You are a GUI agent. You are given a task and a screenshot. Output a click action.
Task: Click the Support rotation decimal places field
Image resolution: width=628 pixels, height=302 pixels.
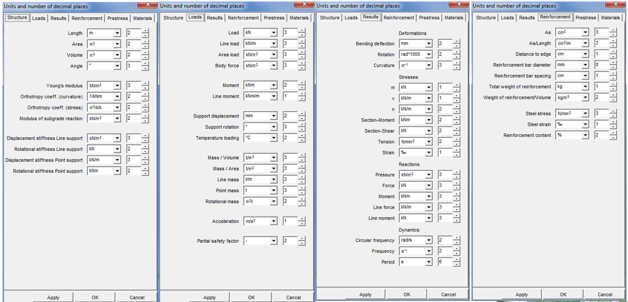(290, 127)
